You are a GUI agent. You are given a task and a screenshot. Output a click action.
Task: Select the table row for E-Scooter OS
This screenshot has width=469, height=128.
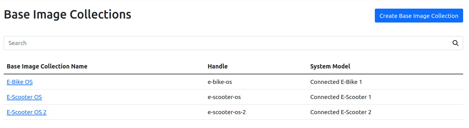click(124, 97)
